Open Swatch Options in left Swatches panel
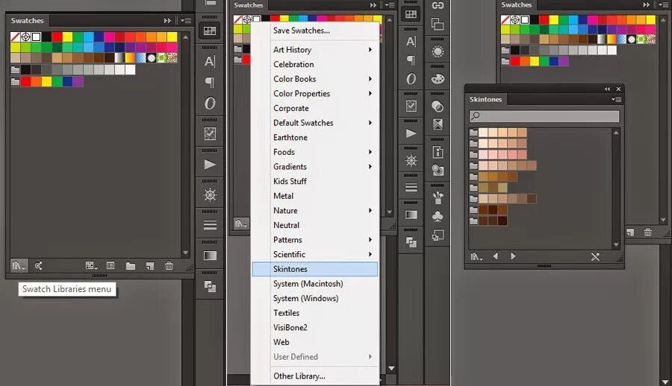 pos(111,266)
